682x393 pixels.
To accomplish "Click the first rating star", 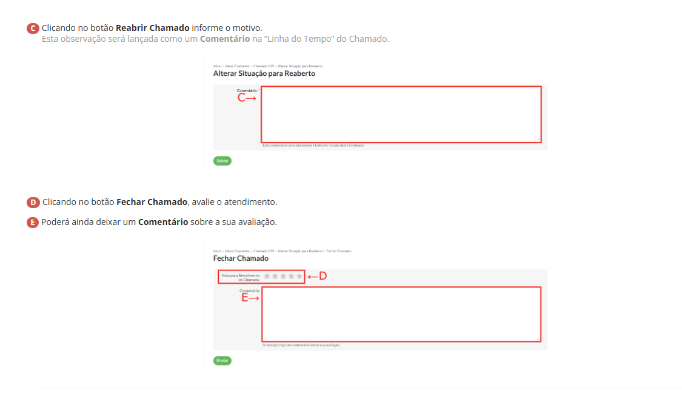I will pyautogui.click(x=267, y=277).
